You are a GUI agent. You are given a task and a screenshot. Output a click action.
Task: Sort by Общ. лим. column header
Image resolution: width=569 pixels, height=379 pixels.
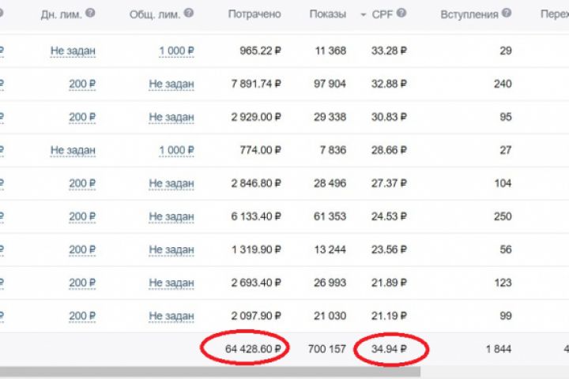155,14
